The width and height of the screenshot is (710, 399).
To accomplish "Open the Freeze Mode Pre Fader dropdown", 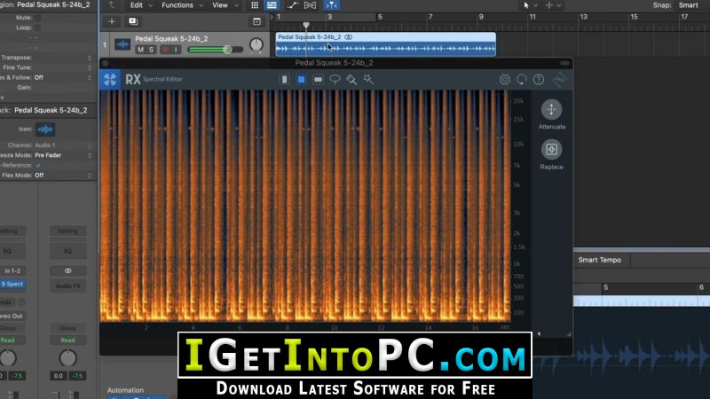I will [90, 155].
